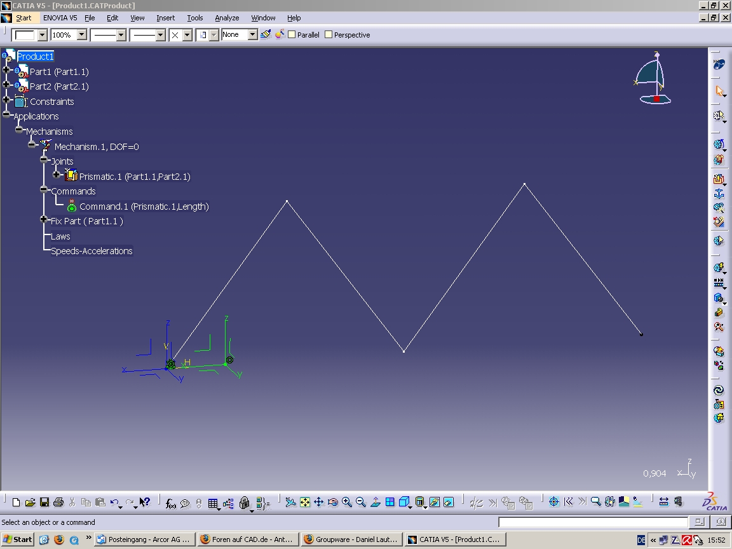The image size is (732, 549).
Task: Click the Hide/Show icon
Action: click(435, 502)
